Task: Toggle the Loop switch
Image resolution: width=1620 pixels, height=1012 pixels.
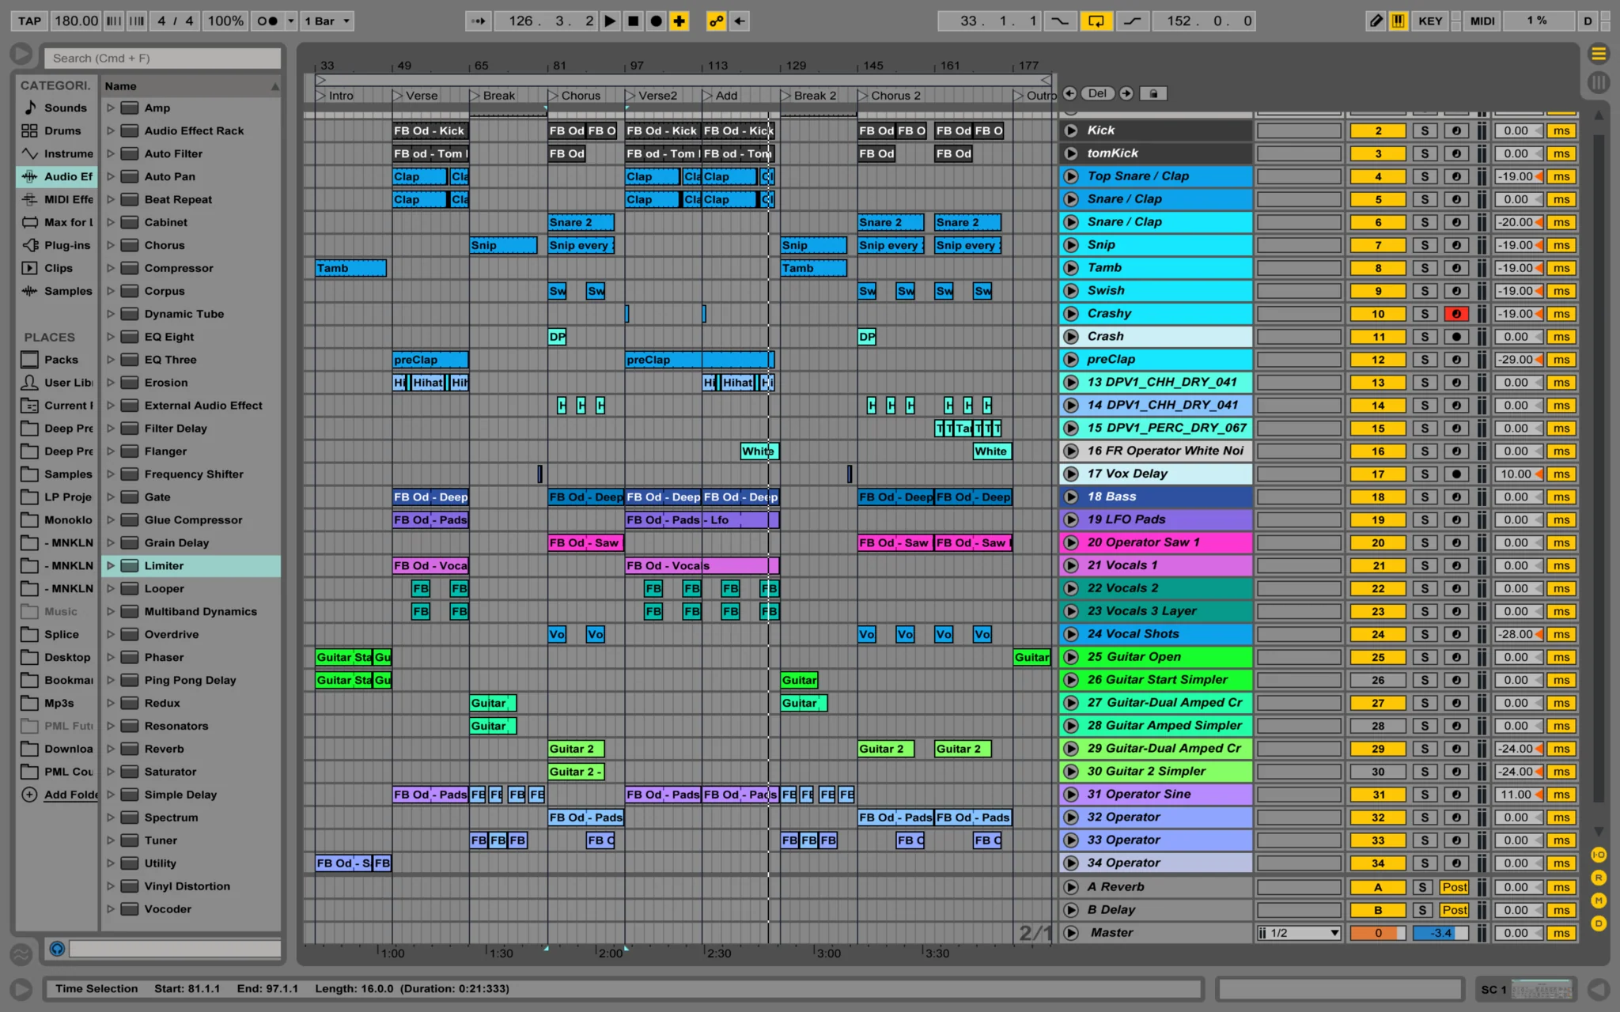Action: click(1096, 21)
